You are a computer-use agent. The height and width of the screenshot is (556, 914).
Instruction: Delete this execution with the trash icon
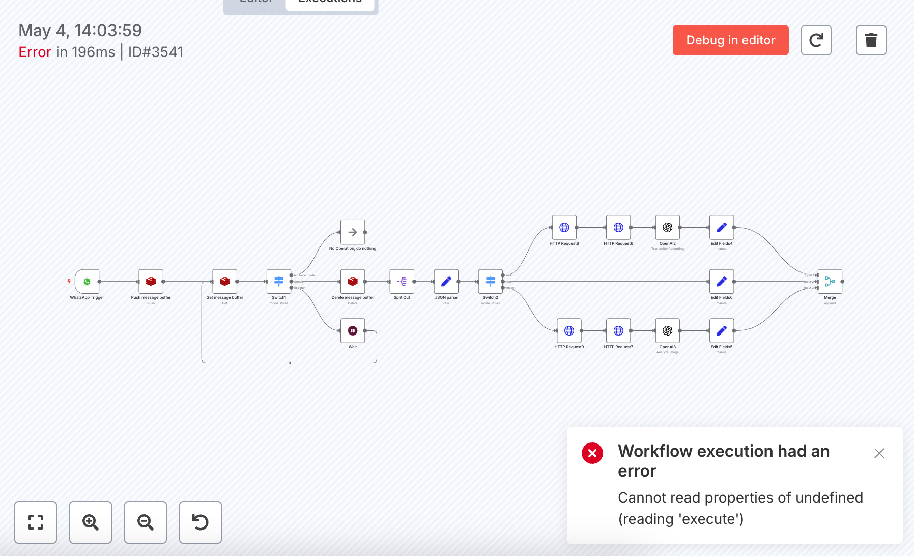click(x=871, y=40)
